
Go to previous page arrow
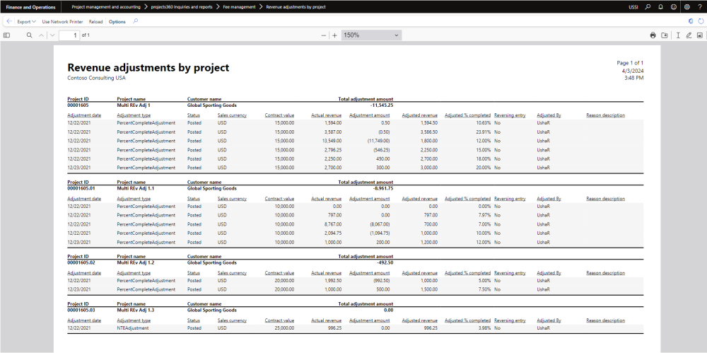pos(42,35)
